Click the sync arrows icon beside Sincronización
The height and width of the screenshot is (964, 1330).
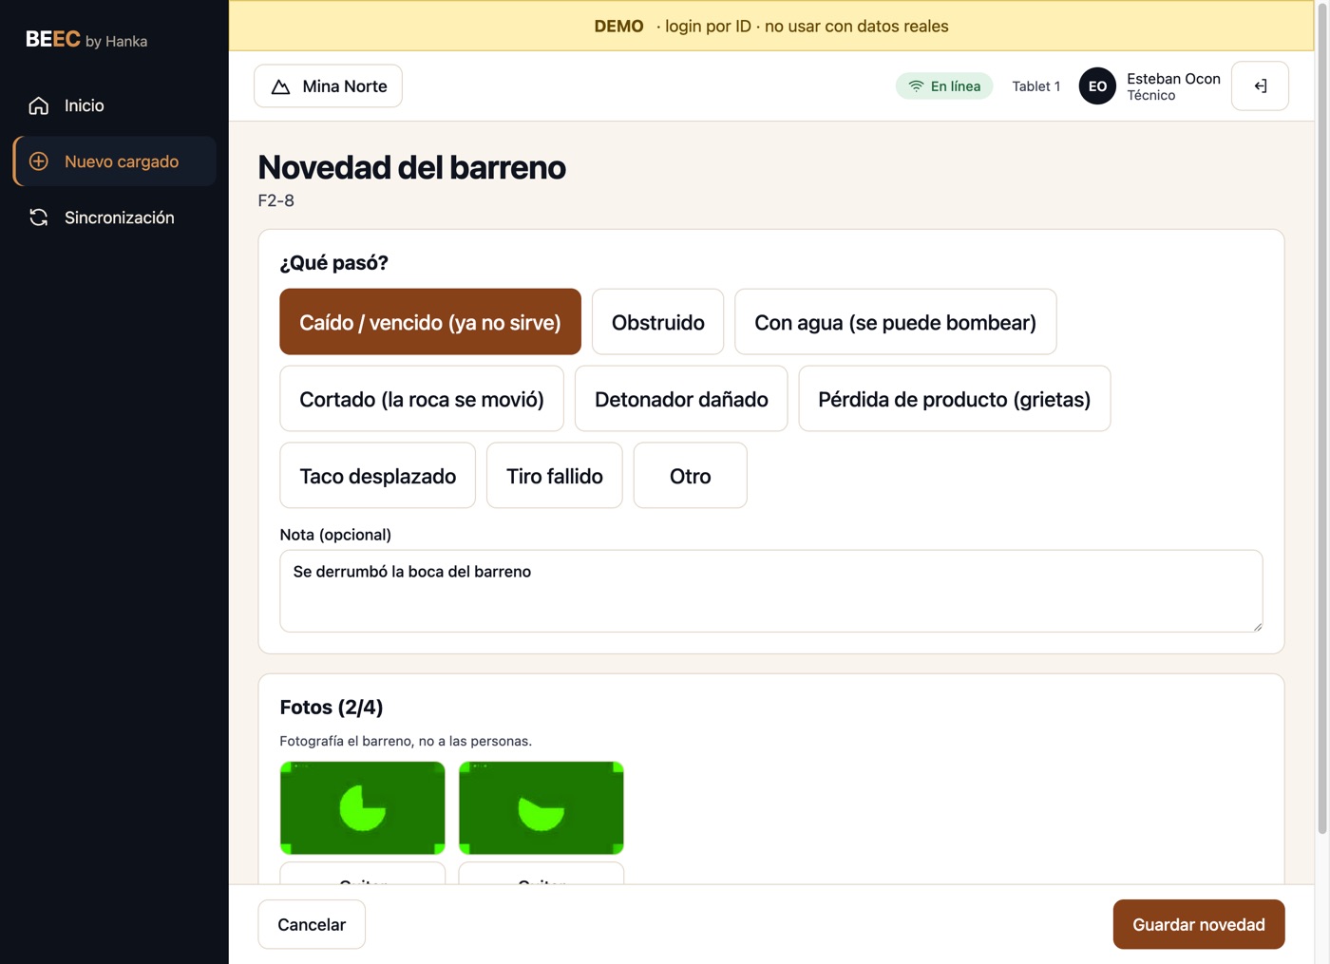click(39, 217)
